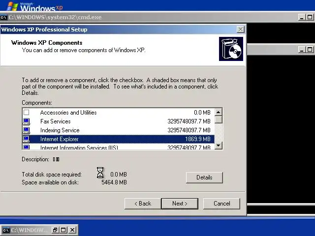Maximize the second background window
Viewport: 315px width, 236px height.
(x=310, y=49)
